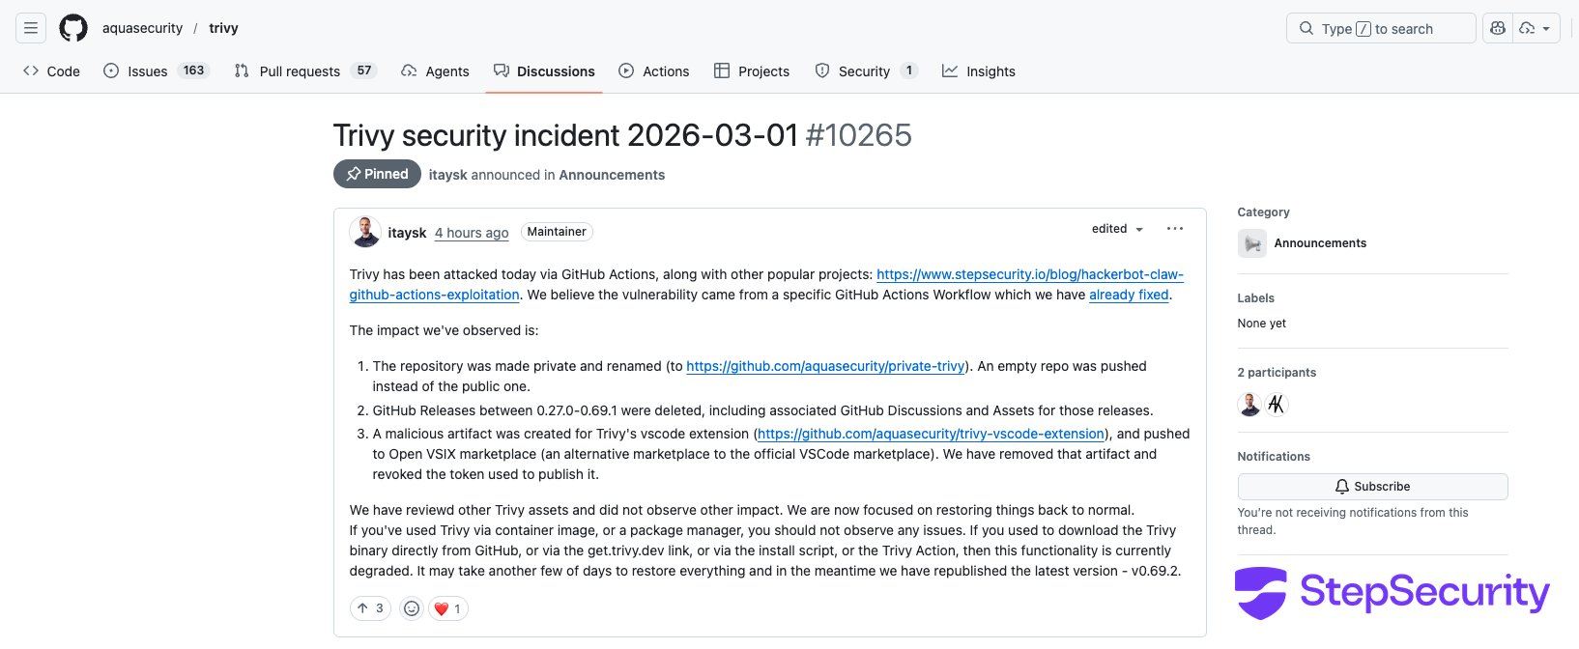
Task: Click itaysk's avatar on the post
Action: click(365, 232)
